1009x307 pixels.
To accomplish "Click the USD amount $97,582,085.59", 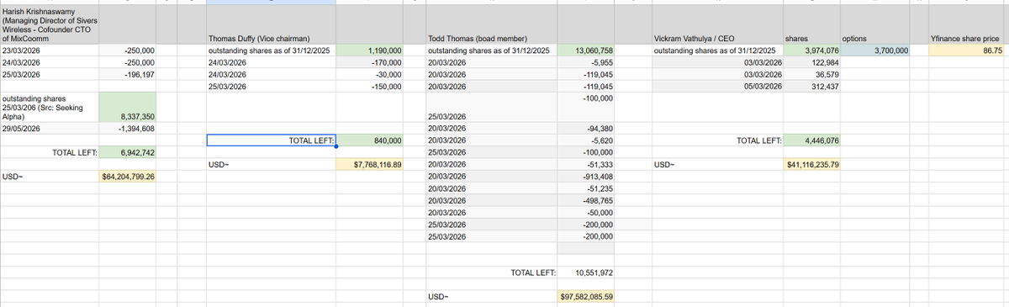I will pos(587,297).
